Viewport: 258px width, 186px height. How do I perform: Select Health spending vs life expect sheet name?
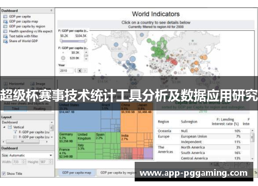pos(30,31)
